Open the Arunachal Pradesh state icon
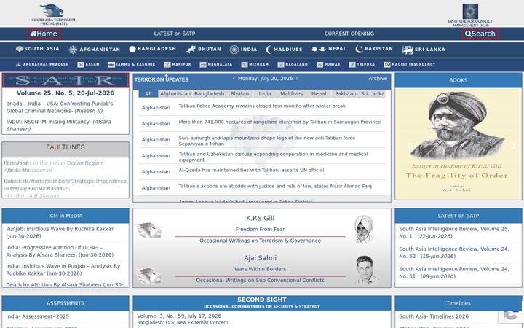Viewport: 524px width, 328px height. 19,64
